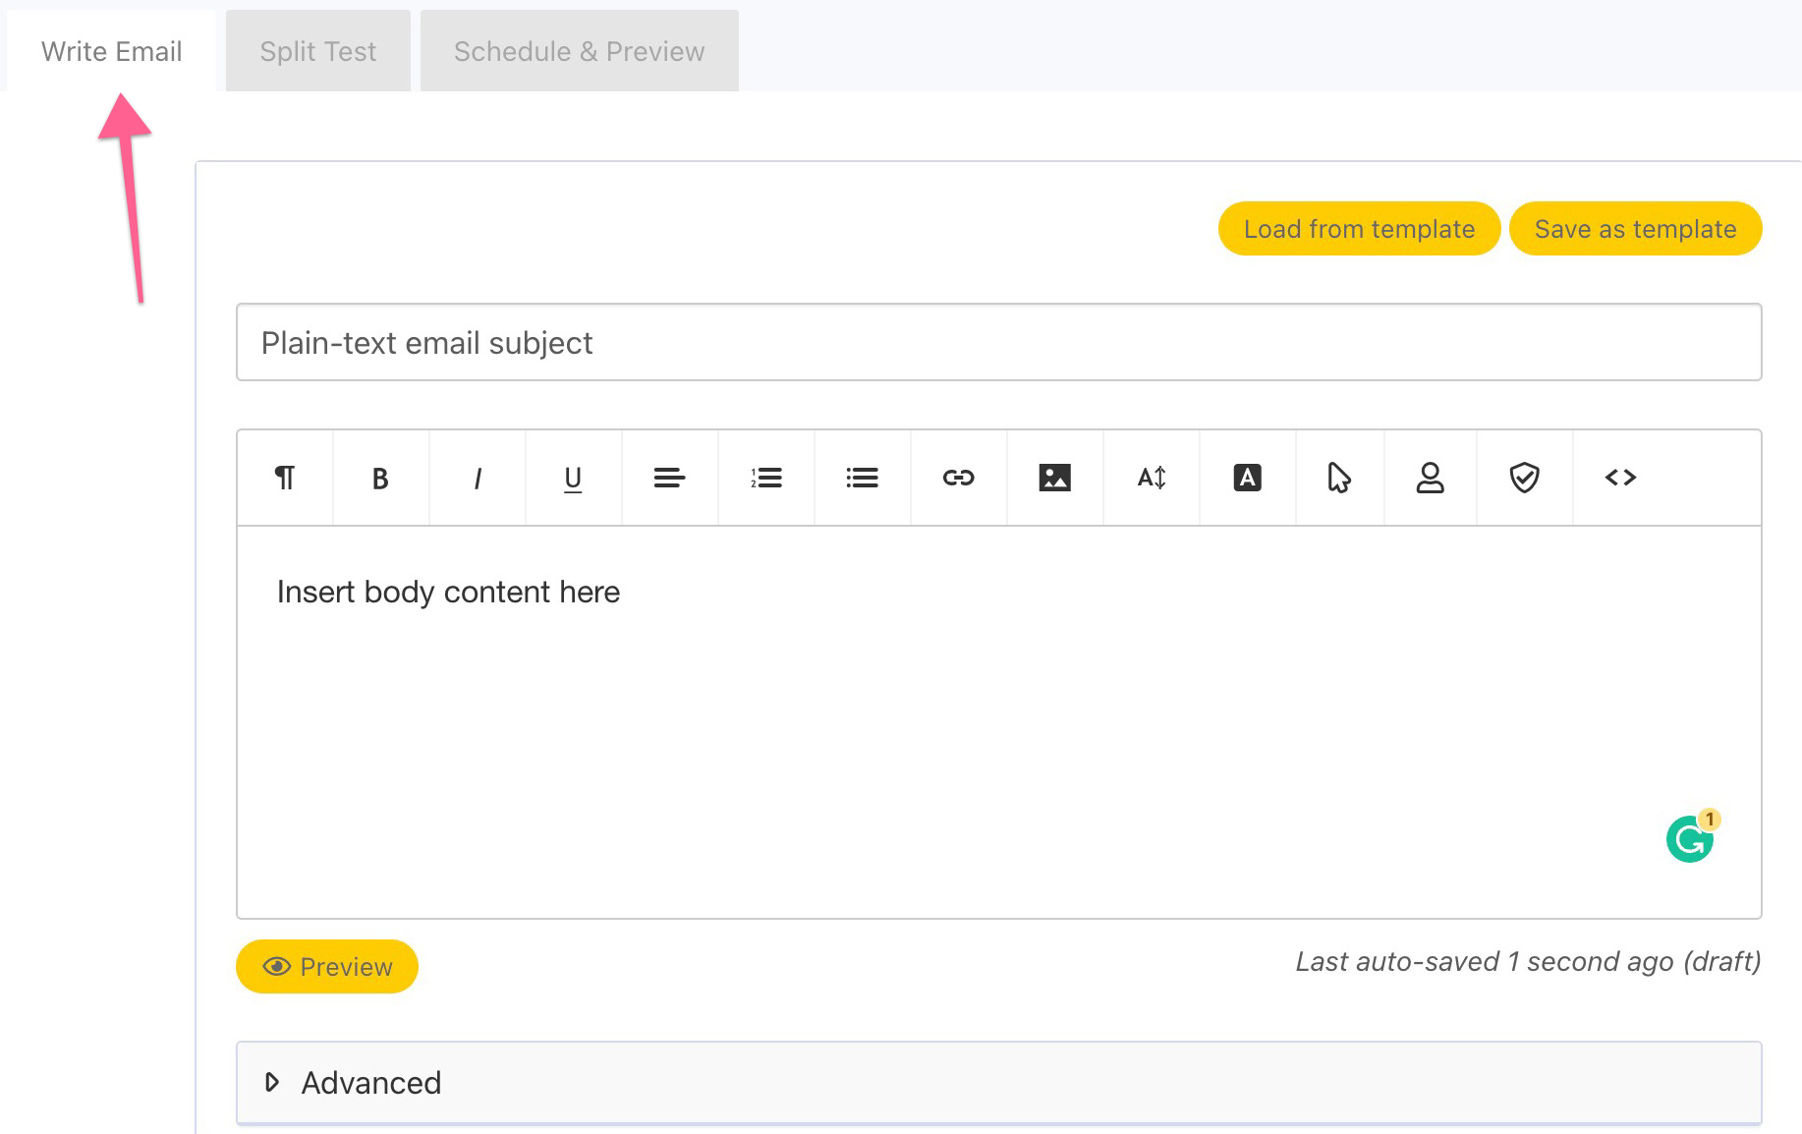
Task: Open the Grammarly widget
Action: click(1691, 838)
